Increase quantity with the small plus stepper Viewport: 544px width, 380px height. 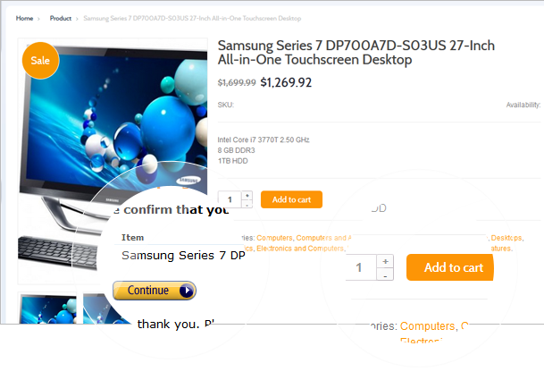247,196
